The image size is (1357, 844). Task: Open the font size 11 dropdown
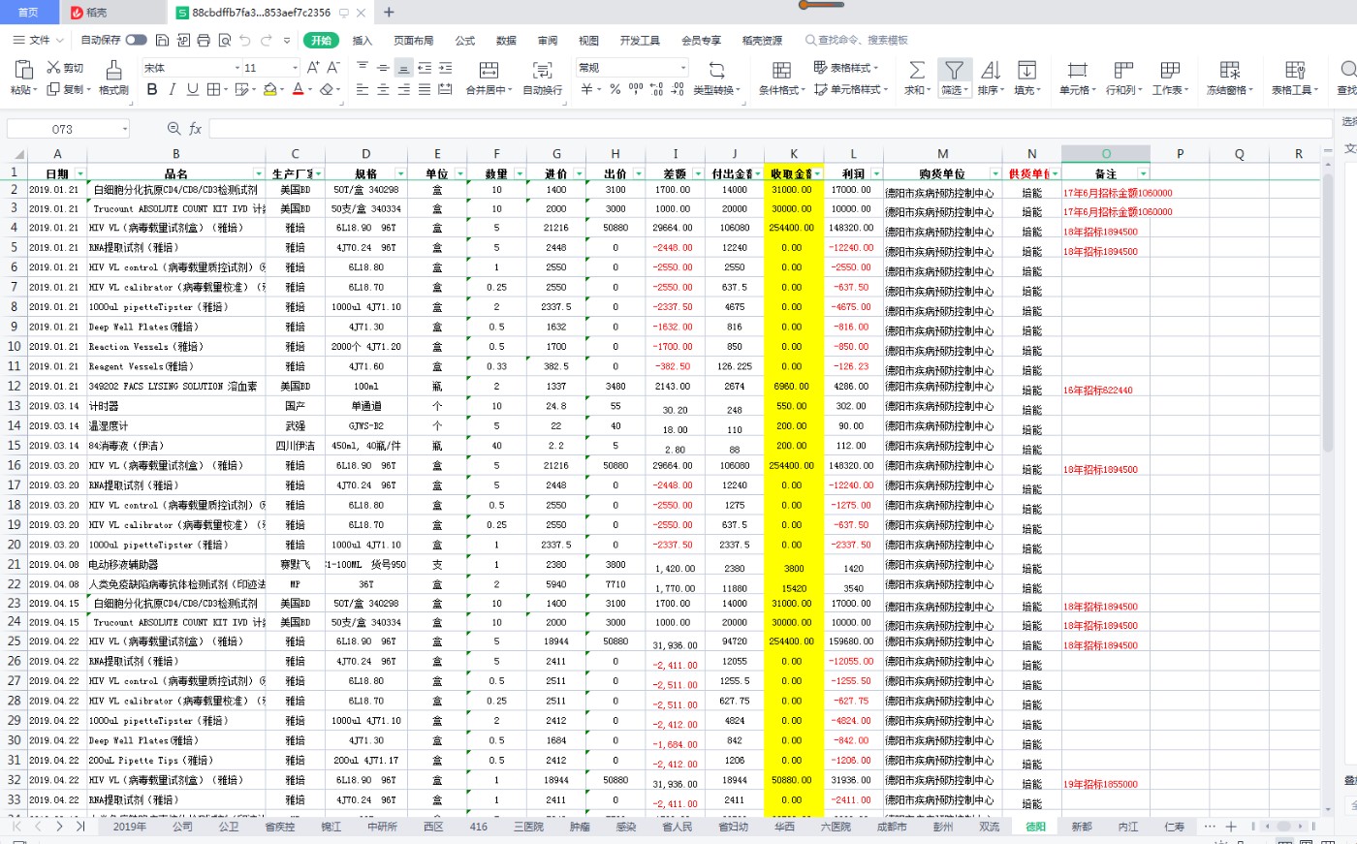(295, 68)
